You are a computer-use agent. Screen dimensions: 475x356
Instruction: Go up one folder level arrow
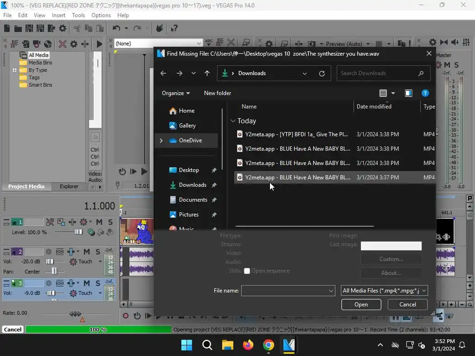click(207, 73)
